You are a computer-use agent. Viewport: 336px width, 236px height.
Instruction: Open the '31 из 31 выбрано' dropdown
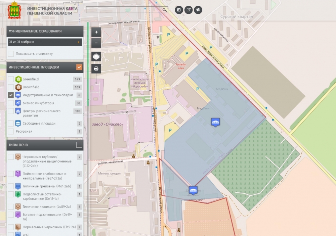[45, 42]
